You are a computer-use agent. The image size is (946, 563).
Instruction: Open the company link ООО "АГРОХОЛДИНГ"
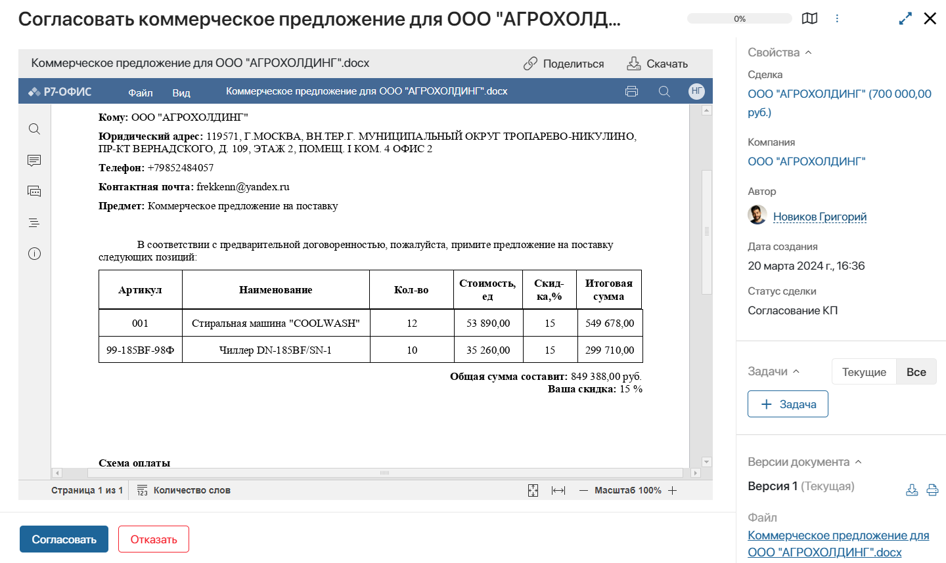807,161
